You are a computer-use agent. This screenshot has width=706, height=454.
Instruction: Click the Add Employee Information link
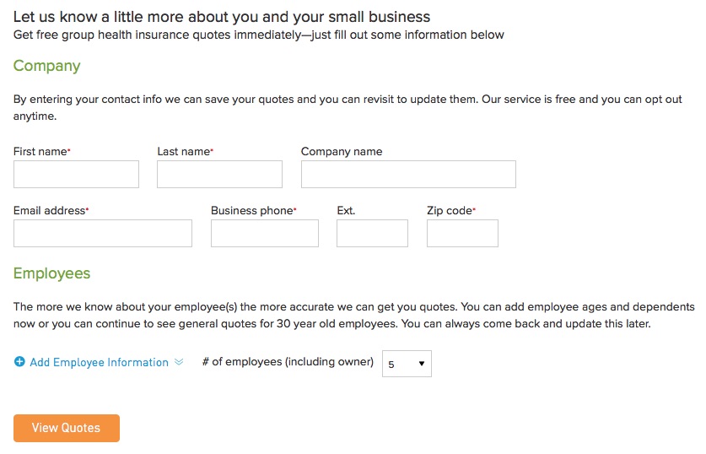(99, 362)
